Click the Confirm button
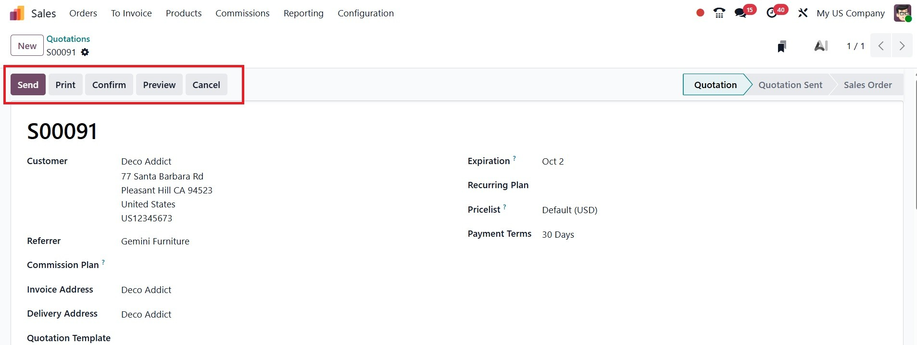Image resolution: width=917 pixels, height=345 pixels. click(109, 85)
